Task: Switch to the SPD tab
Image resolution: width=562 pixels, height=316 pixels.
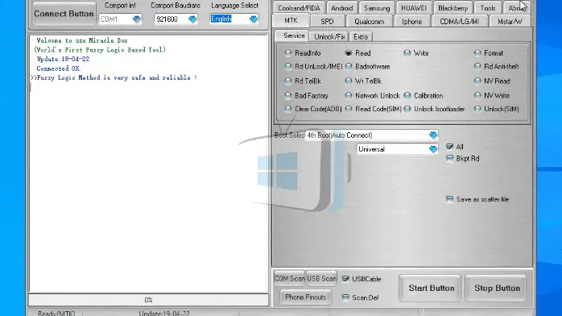Action: tap(327, 22)
